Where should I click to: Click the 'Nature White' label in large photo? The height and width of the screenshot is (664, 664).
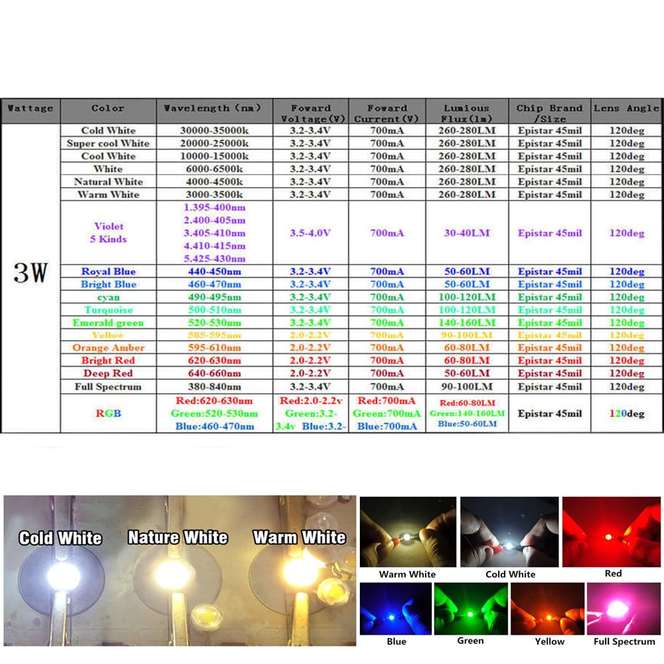click(178, 537)
